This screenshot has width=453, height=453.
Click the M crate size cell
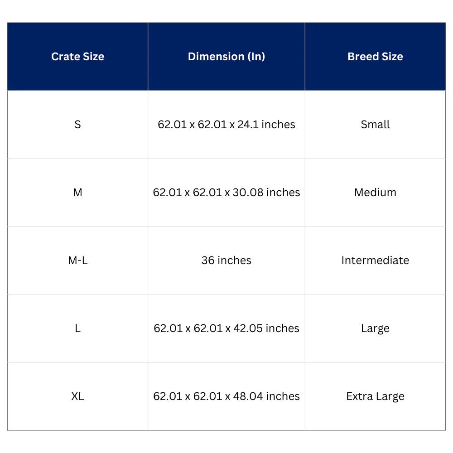coord(77,193)
